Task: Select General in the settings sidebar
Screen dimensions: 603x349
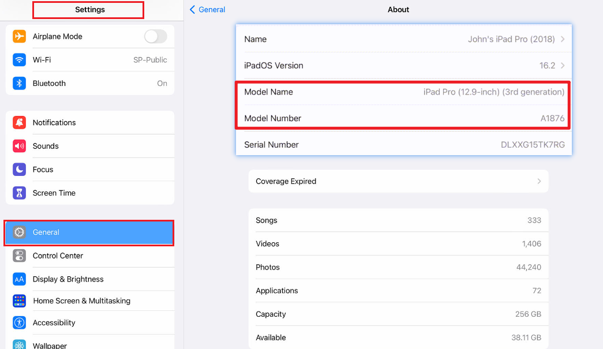Action: click(x=89, y=232)
